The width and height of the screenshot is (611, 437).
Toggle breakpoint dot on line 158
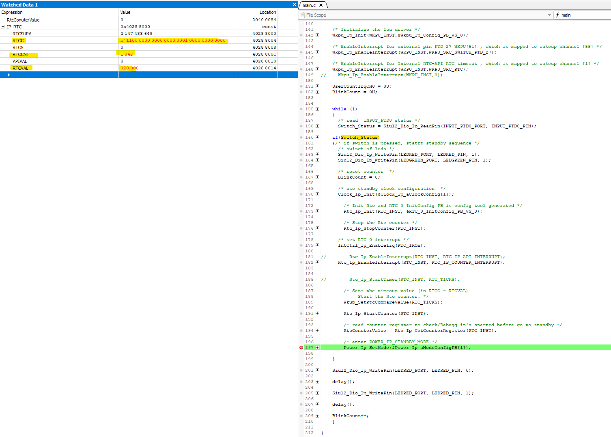[301, 126]
